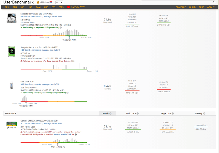Click Barracuda 6TB Poor 45% value
This screenshot has width=219, height=153.
point(47,38)
